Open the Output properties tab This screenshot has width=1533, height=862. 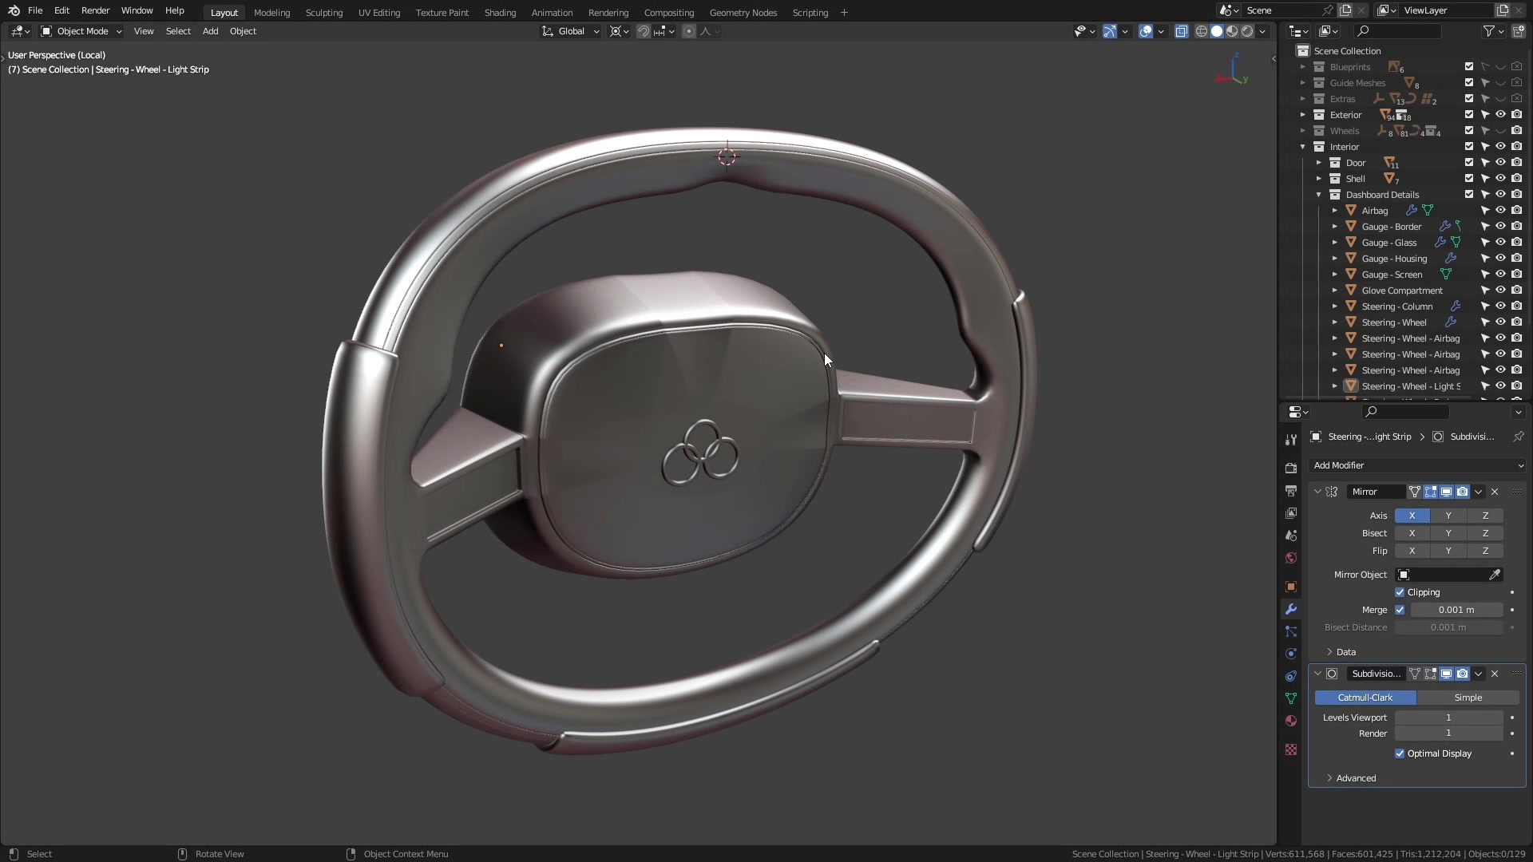click(x=1291, y=491)
